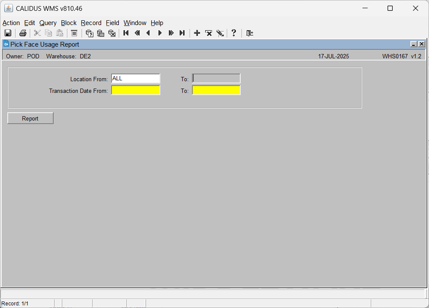Minimize the Pick Face Usage Report subwindow

[x=414, y=44]
